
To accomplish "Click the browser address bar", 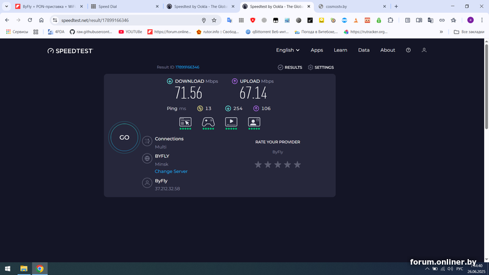I will click(128, 20).
